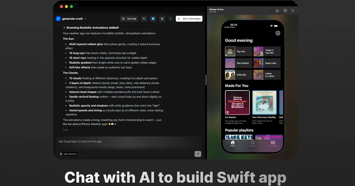
Task: Click the Add reference button
Action: point(68,154)
